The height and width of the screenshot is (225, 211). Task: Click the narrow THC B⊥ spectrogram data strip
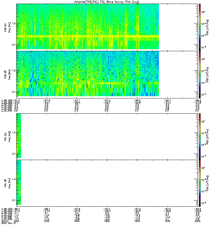pyautogui.click(x=19, y=136)
